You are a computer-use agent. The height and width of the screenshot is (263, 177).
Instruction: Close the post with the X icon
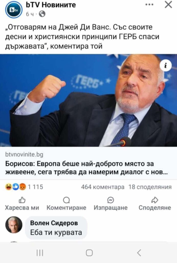click(x=168, y=5)
